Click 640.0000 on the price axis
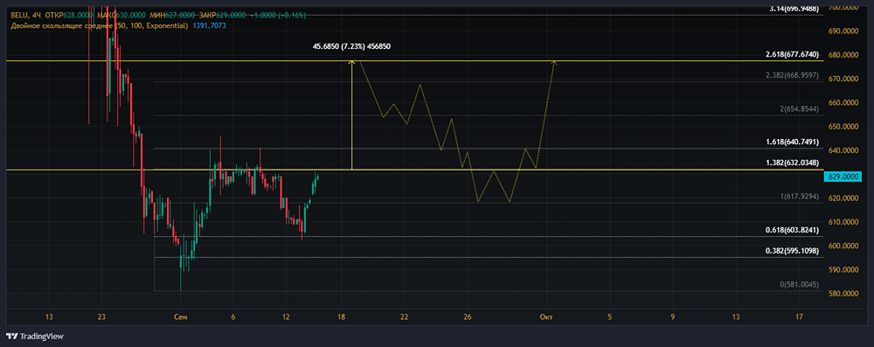This screenshot has height=347, width=874. (x=843, y=150)
